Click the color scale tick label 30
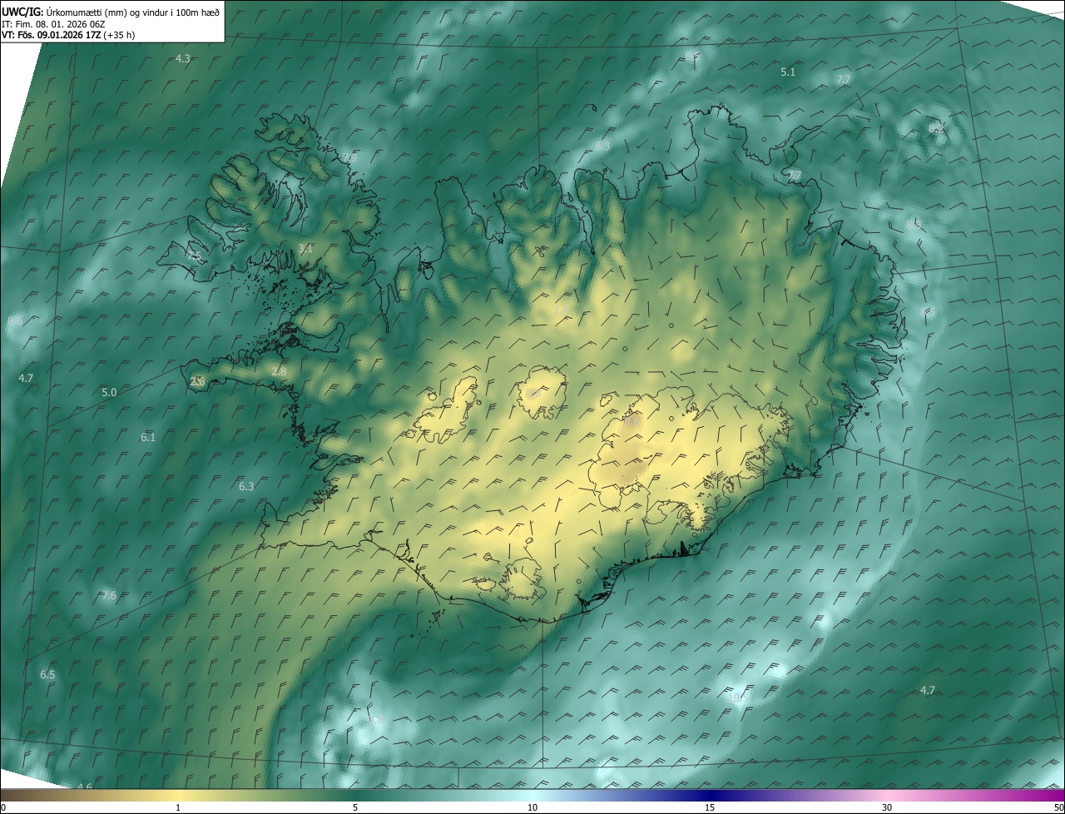Screen dimensions: 1065x814 click(887, 807)
